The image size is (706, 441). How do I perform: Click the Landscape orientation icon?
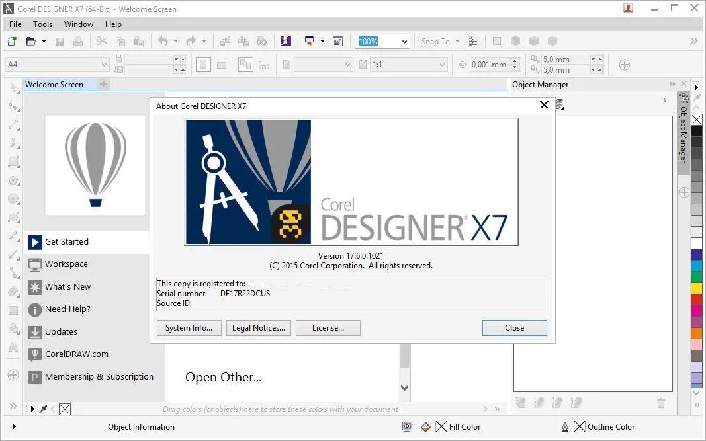(x=222, y=65)
